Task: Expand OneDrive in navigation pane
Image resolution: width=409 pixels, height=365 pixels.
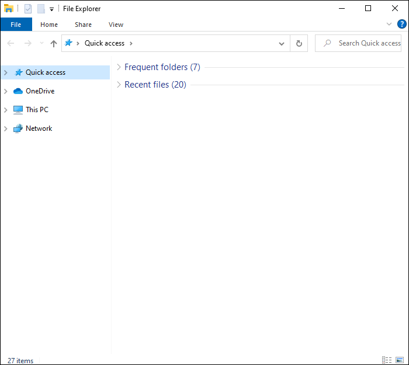Action: coord(6,91)
